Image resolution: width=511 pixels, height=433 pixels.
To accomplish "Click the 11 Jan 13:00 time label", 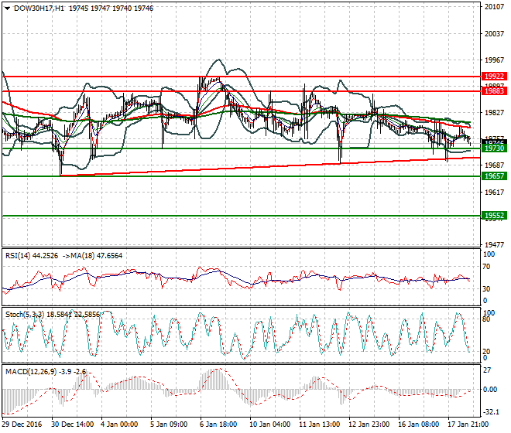I will tap(319, 424).
